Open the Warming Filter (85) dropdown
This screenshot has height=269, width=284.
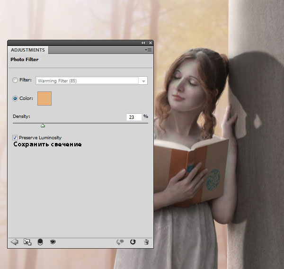(x=91, y=81)
